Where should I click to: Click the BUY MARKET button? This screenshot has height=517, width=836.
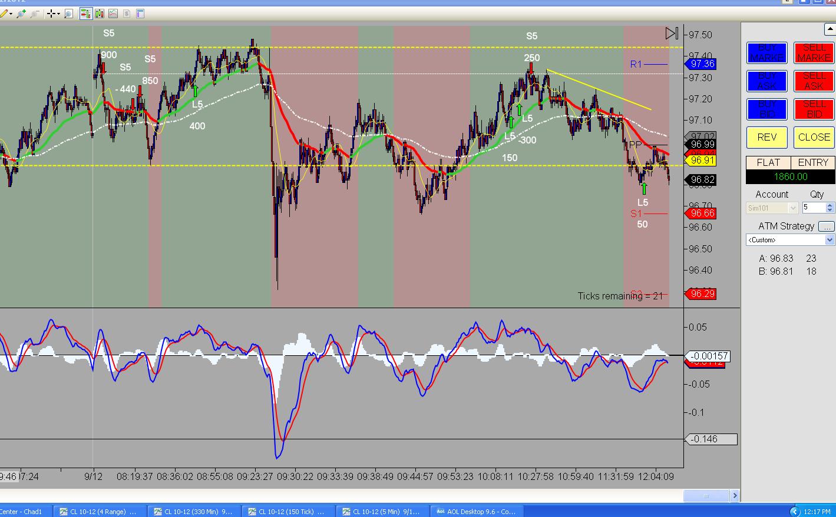coord(766,53)
